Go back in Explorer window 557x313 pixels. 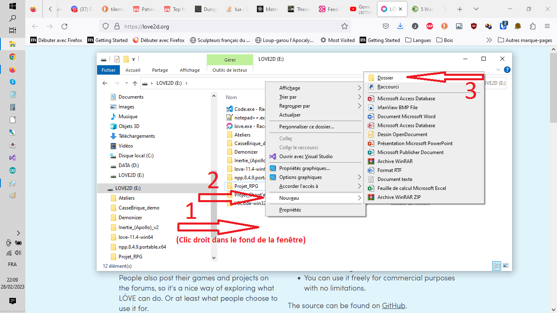105,83
